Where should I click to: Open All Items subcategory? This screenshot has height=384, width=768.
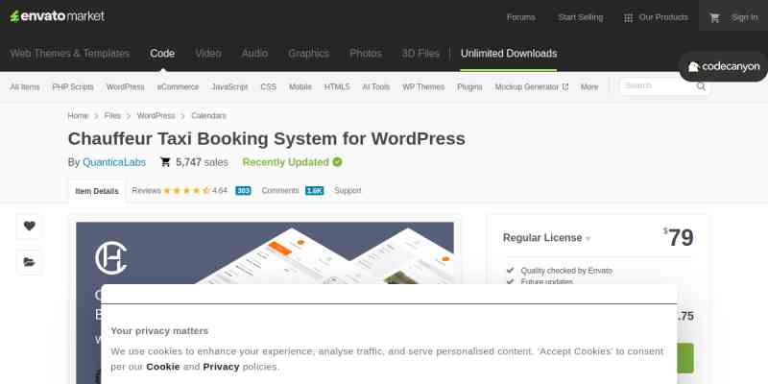25,86
